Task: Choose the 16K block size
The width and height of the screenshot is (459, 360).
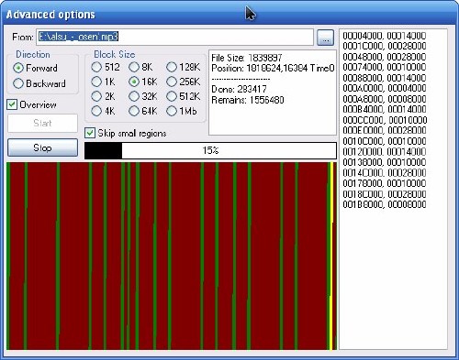Action: click(x=143, y=82)
